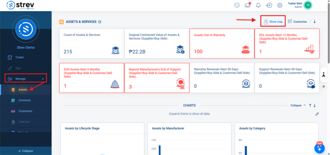Open the beta chat assistant bubble

point(319,148)
